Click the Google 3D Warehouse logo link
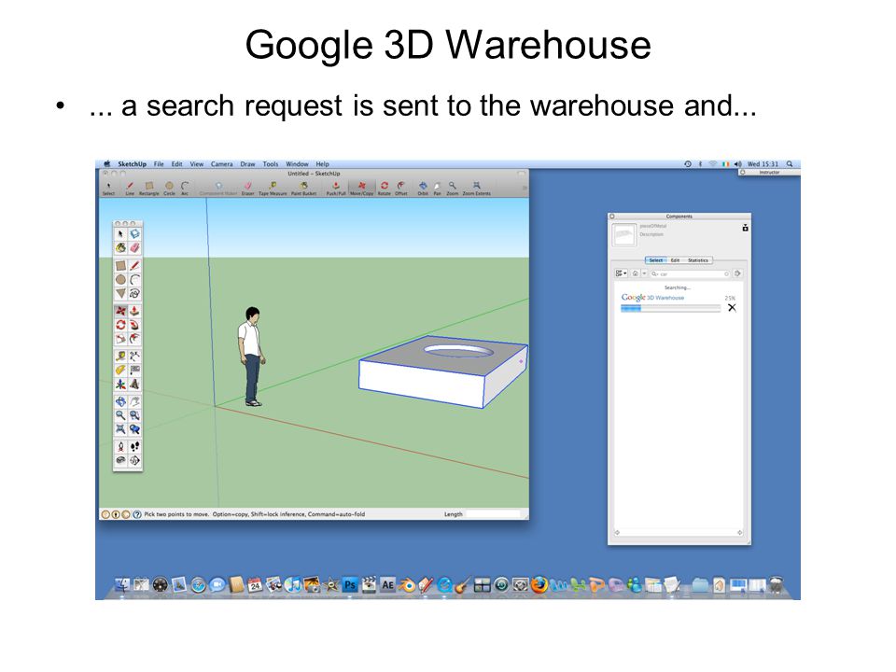The image size is (896, 672). pos(652,297)
